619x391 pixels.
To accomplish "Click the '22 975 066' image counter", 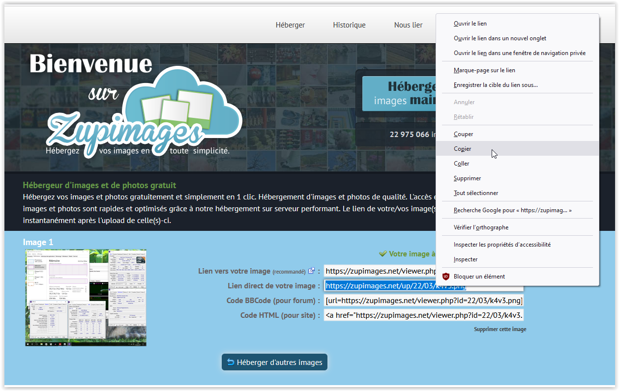I will click(410, 134).
